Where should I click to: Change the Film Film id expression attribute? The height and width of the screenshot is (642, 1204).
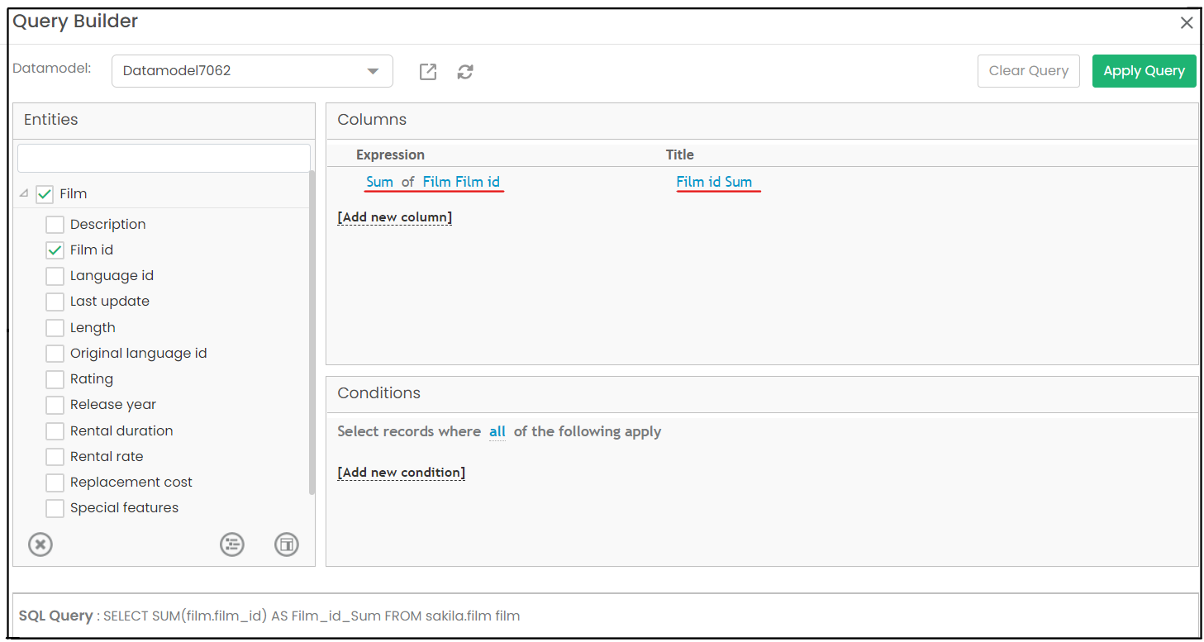pyautogui.click(x=461, y=182)
